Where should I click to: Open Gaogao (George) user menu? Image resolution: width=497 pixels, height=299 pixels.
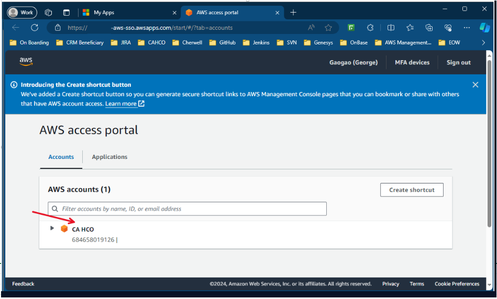click(354, 62)
